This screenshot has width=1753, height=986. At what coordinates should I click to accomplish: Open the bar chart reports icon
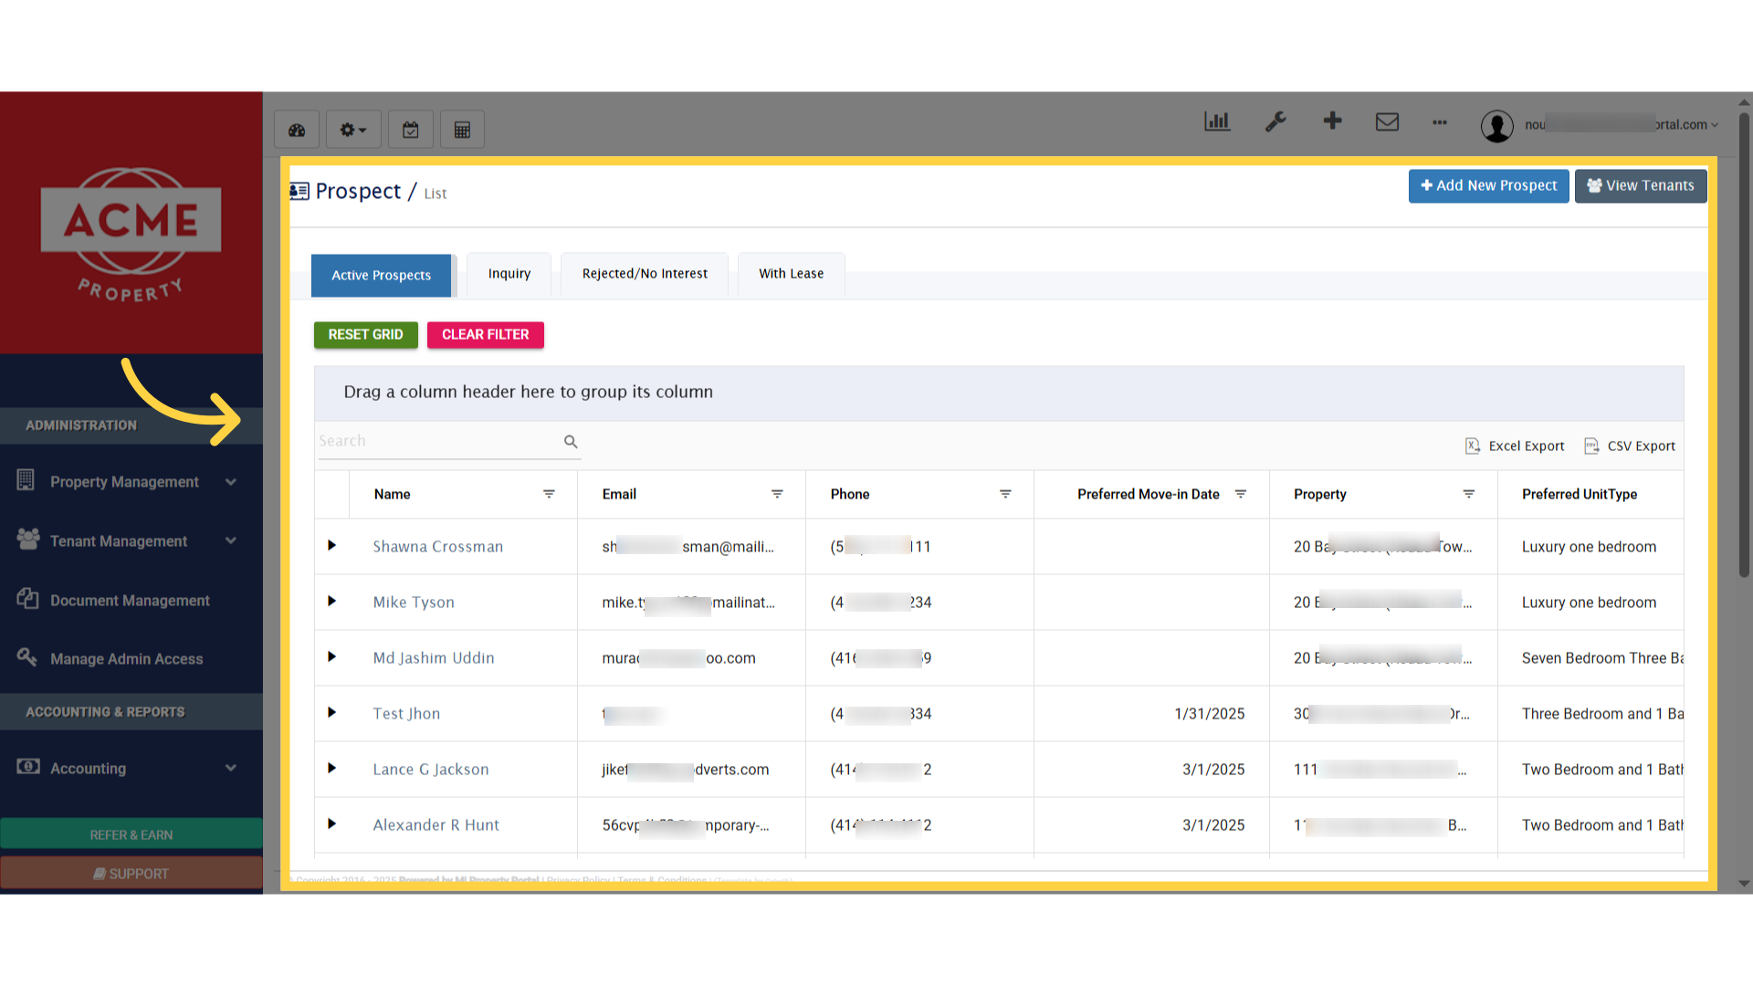click(x=1217, y=121)
